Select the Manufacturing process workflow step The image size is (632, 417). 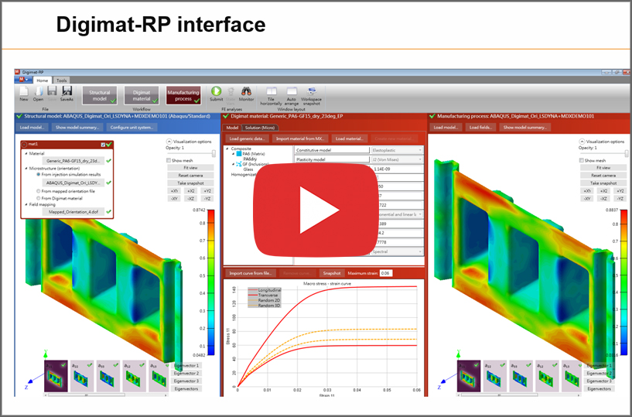pyautogui.click(x=183, y=96)
